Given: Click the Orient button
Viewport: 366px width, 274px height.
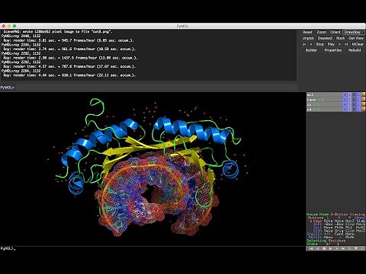Looking at the screenshot, I should click(x=335, y=32).
